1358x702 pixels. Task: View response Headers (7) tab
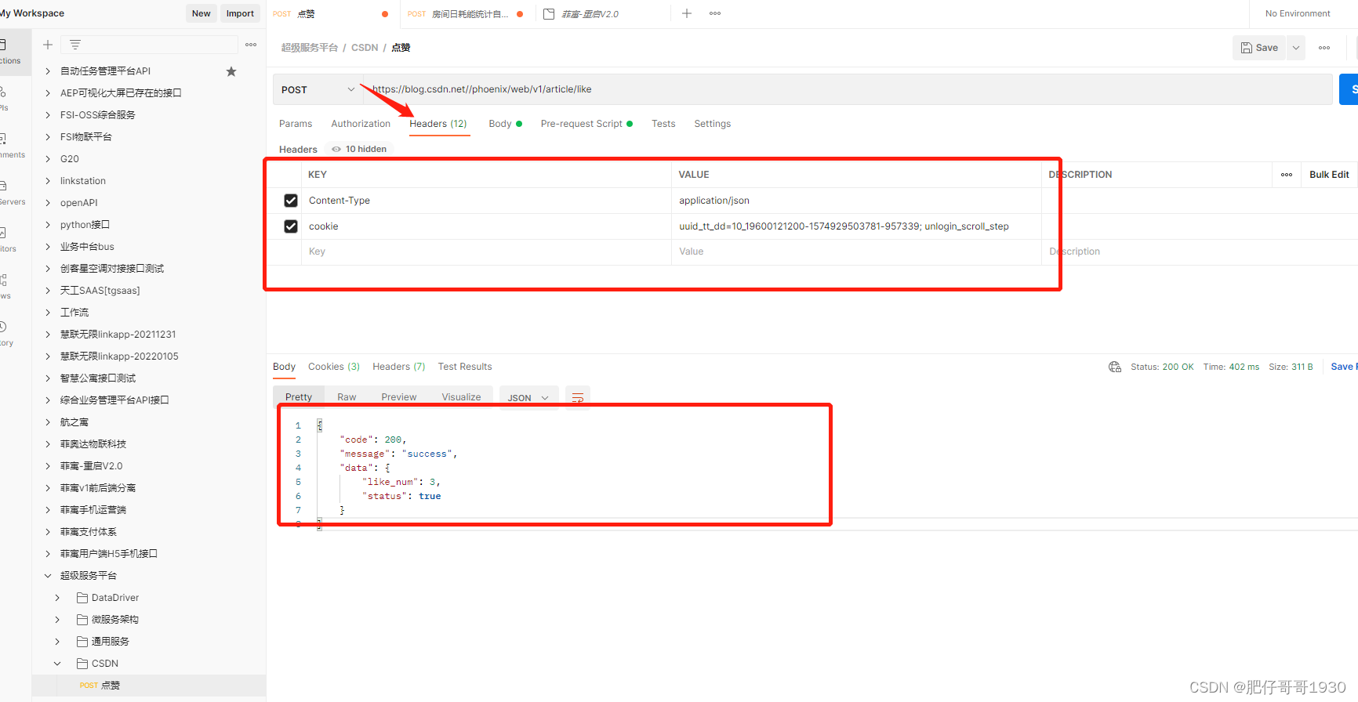(399, 367)
